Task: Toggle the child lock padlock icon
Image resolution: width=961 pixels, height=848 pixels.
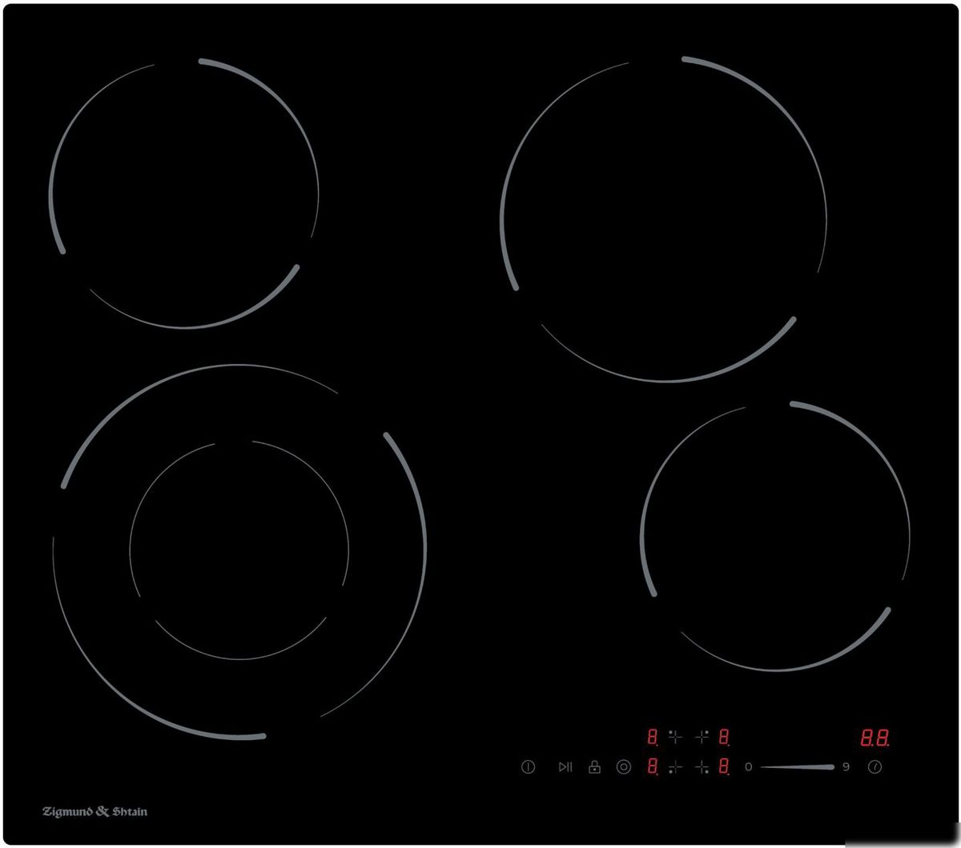Action: (x=594, y=767)
